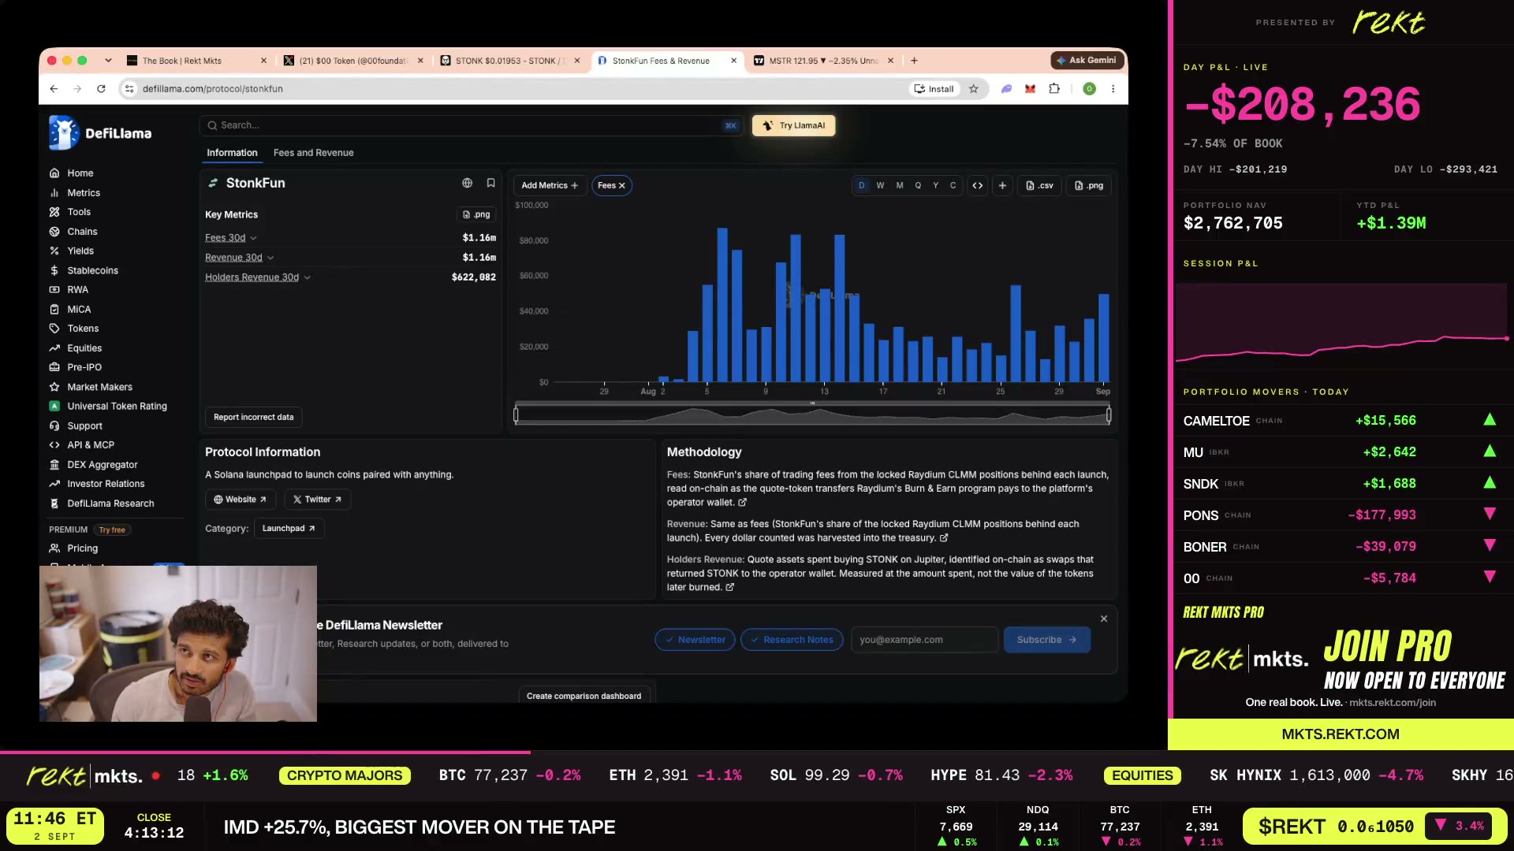Click the StonkFun globe website icon
The image size is (1514, 851).
coord(467,183)
